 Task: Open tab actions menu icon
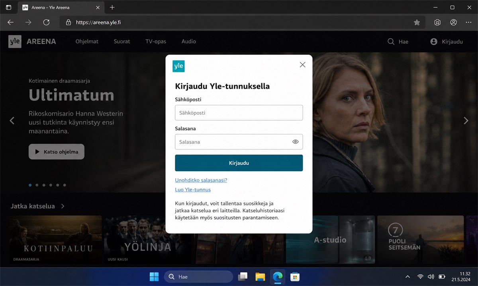pos(8,7)
